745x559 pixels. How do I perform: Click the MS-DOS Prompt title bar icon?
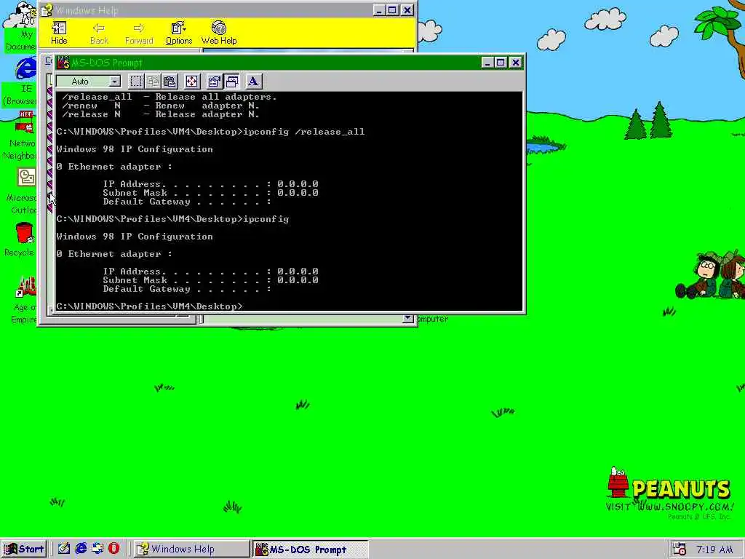63,63
